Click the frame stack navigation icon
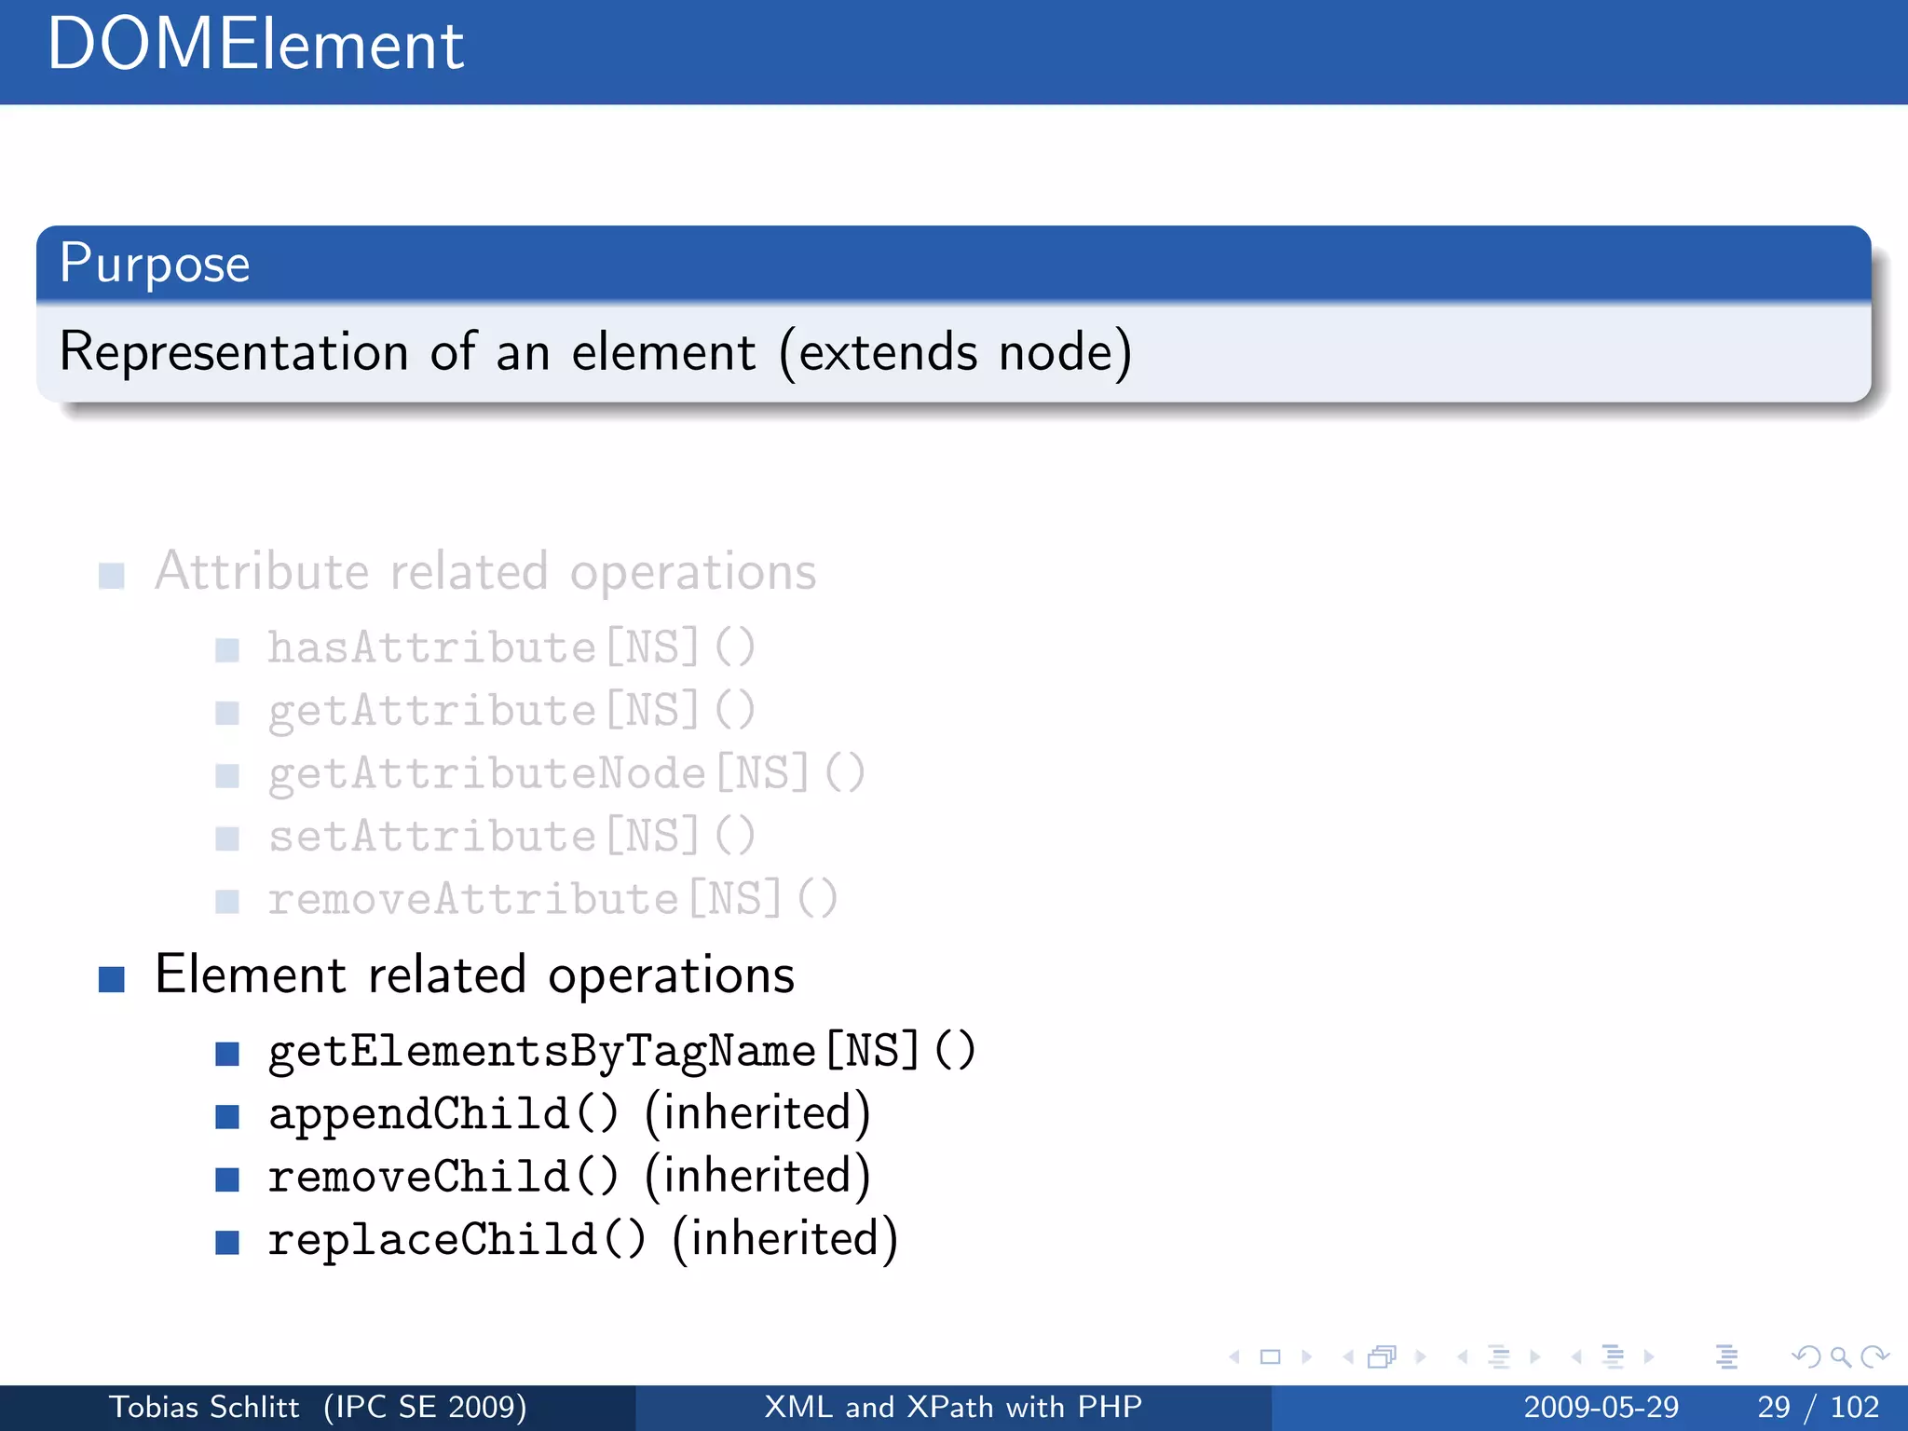 1382,1357
